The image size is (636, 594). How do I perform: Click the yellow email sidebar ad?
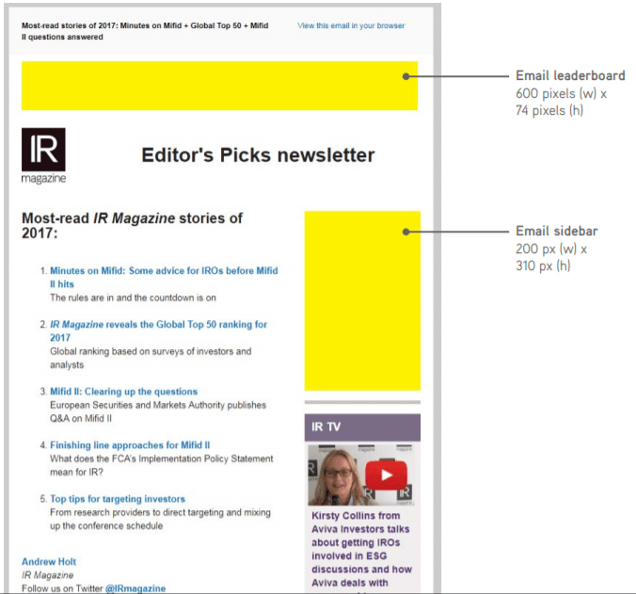362,300
